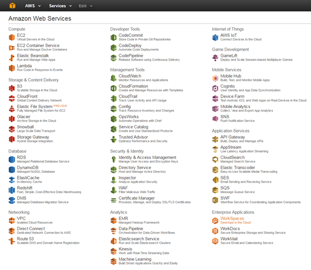
Task: Open the Direct Connect link
Action: (31, 229)
